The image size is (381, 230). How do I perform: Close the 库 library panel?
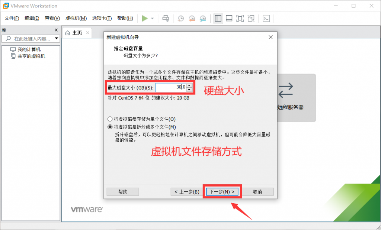(56, 30)
